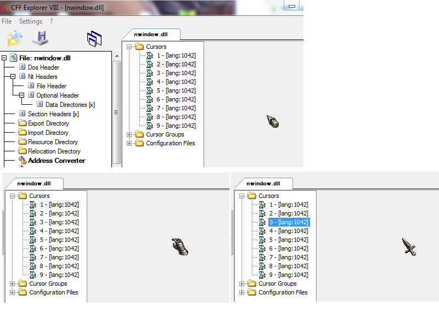The image size is (439, 329).
Task: Open Resource Directory in the tree
Action: click(x=53, y=142)
